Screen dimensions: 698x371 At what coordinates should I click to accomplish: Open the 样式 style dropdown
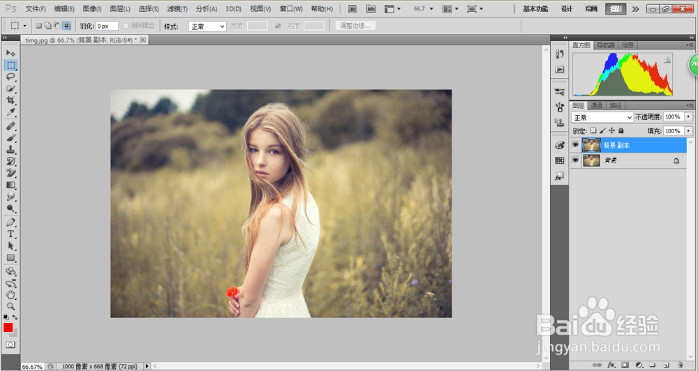pos(207,26)
